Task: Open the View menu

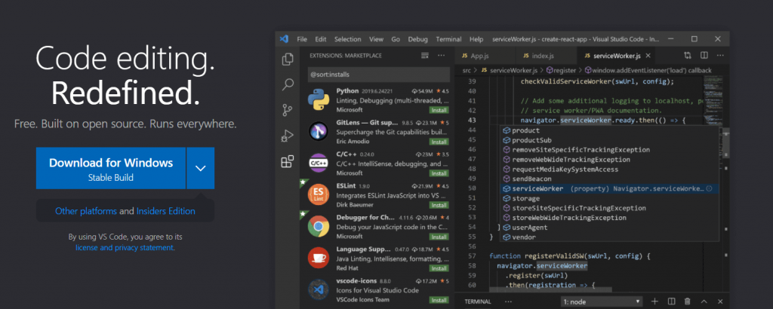Action: (376, 39)
